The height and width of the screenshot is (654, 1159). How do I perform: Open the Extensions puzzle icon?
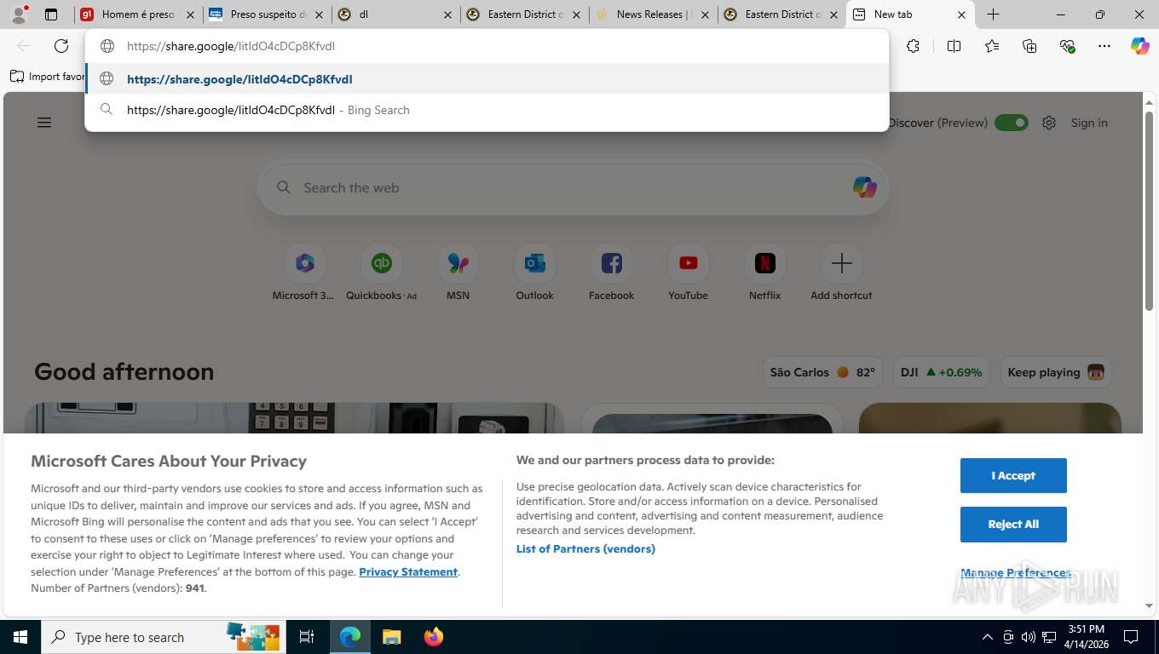tap(913, 46)
